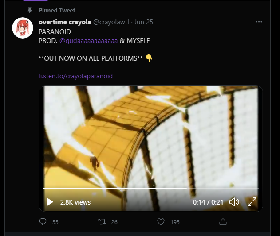280x236 pixels.
Task: Click the overtime crayola display name
Action: (x=64, y=22)
